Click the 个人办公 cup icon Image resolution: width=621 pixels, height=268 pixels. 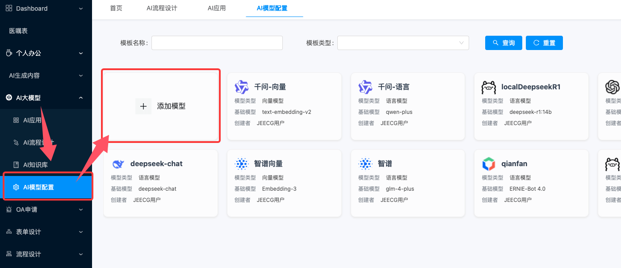pyautogui.click(x=9, y=53)
